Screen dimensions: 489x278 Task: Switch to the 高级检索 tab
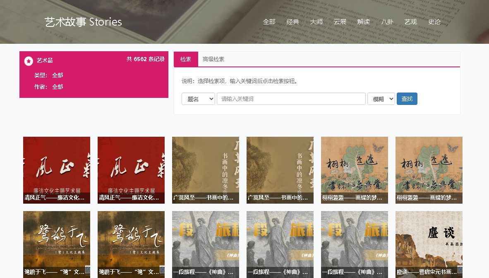pyautogui.click(x=213, y=59)
